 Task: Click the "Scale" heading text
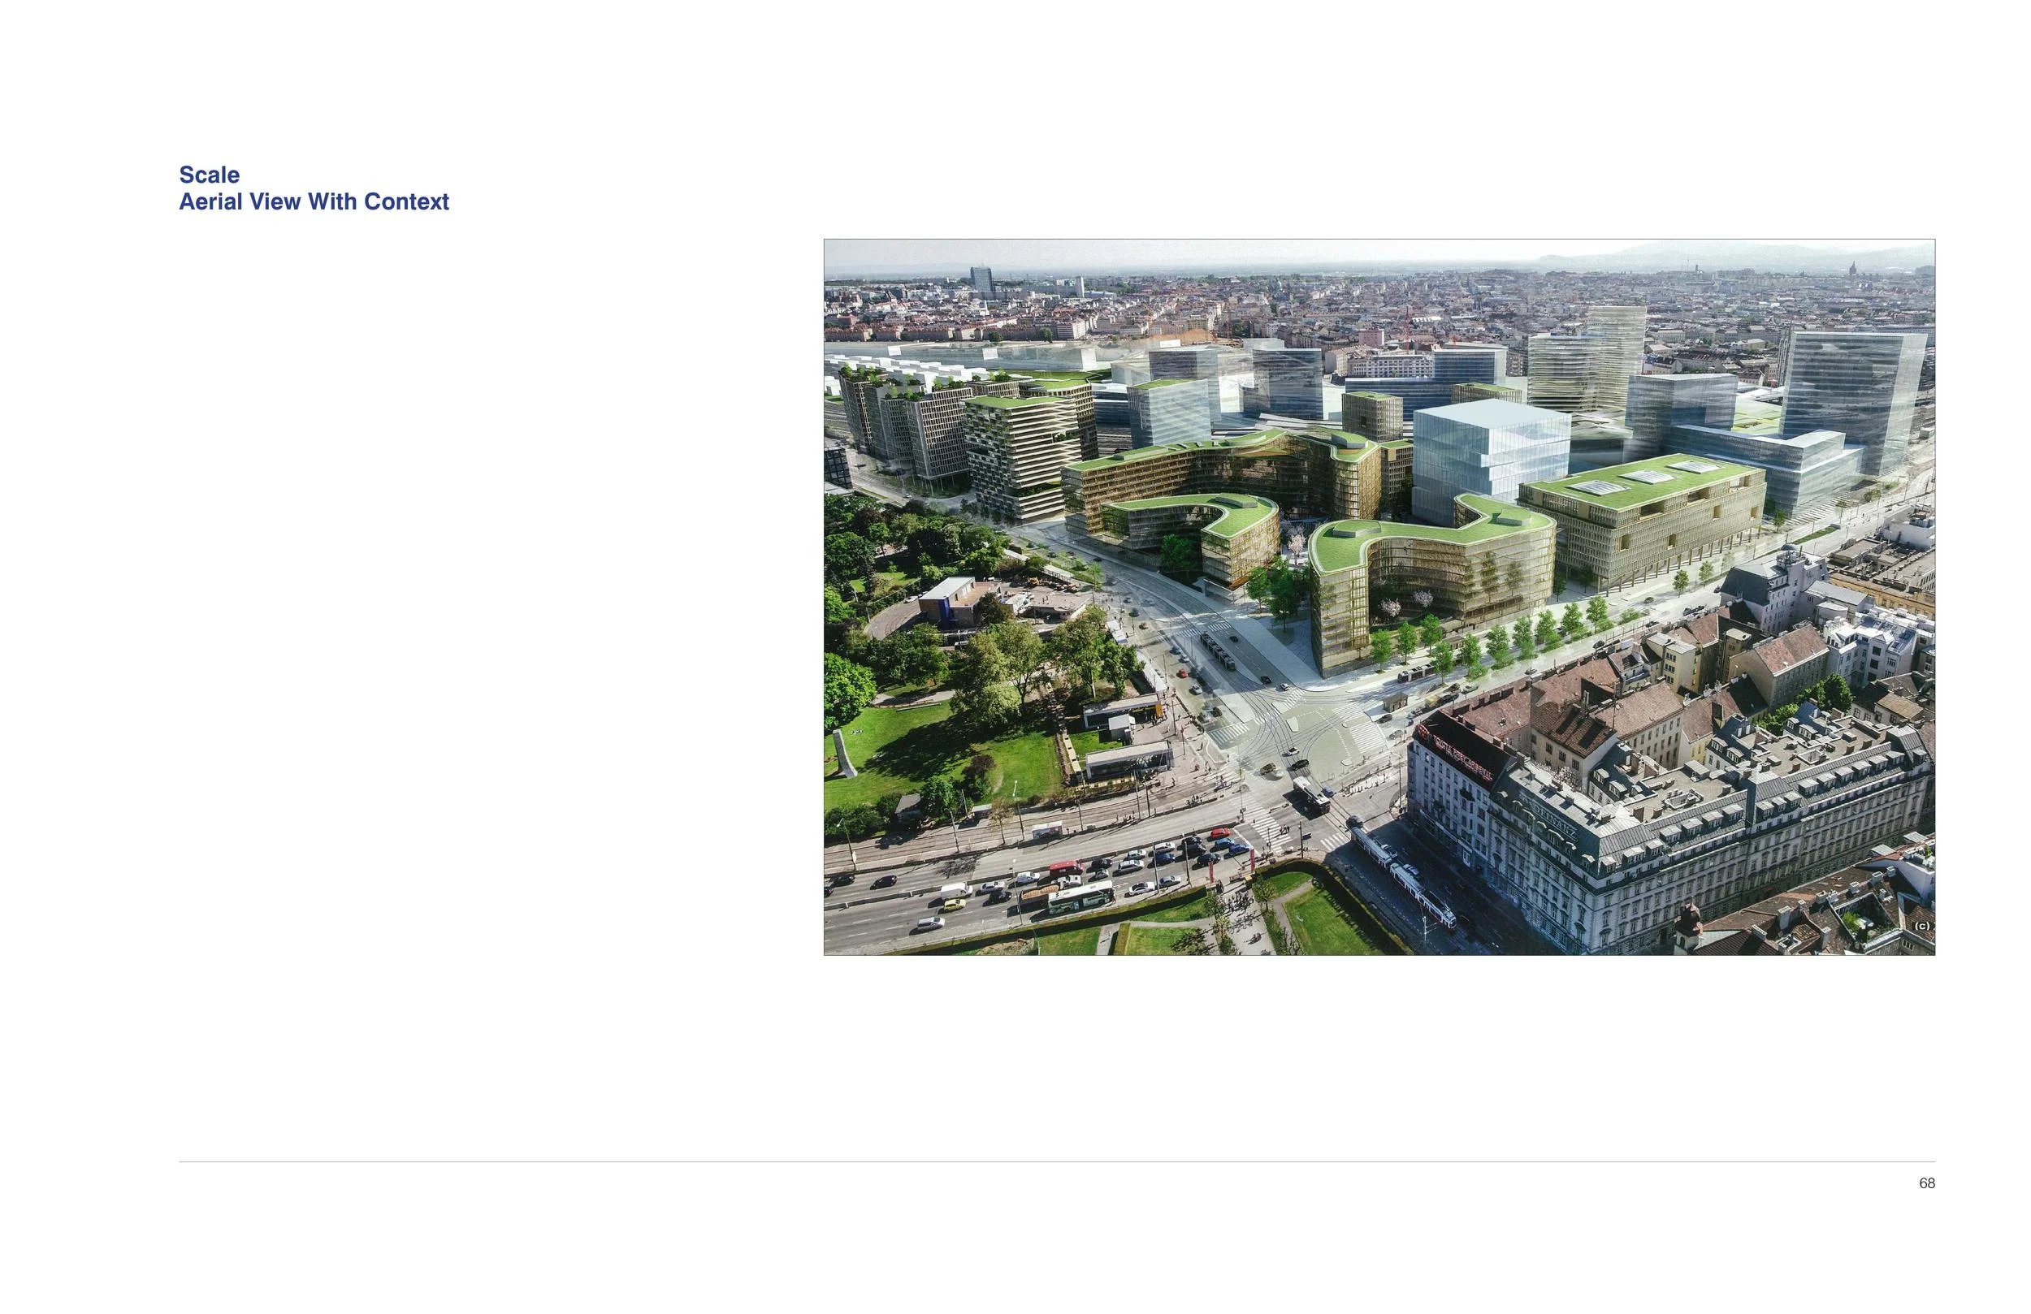tap(209, 175)
